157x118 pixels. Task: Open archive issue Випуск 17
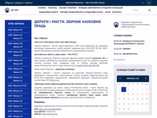18,96
